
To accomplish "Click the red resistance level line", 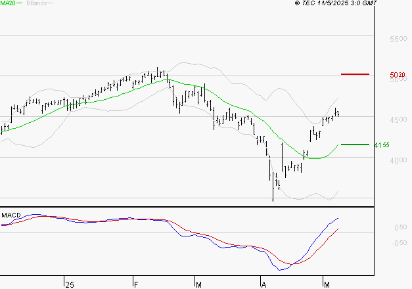I will [x=355, y=74].
